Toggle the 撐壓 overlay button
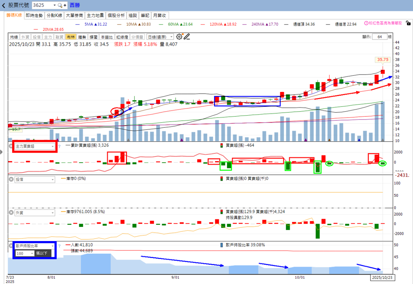This screenshot has width=413, height=284. [x=93, y=37]
